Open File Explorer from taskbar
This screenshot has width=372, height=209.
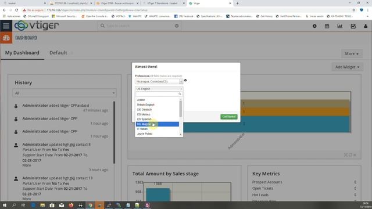(x=42, y=205)
